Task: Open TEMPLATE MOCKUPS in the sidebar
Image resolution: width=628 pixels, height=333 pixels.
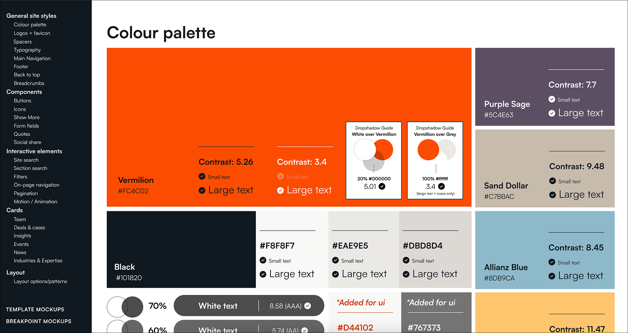Action: (x=35, y=309)
